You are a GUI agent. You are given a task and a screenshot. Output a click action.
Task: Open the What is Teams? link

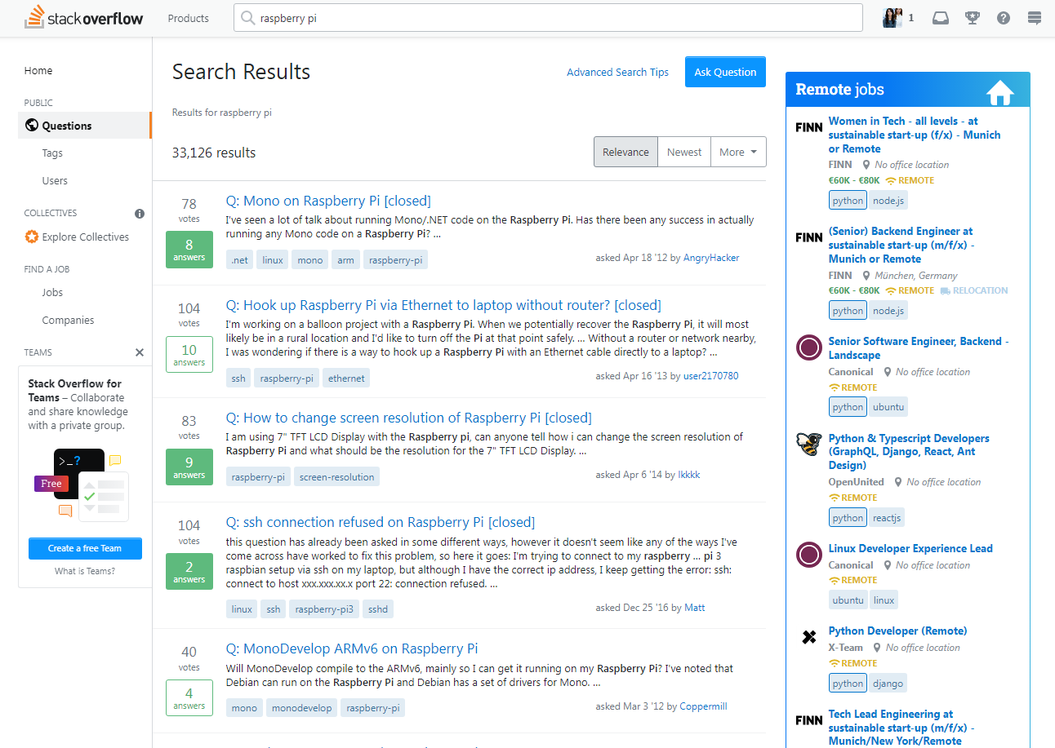pos(85,571)
